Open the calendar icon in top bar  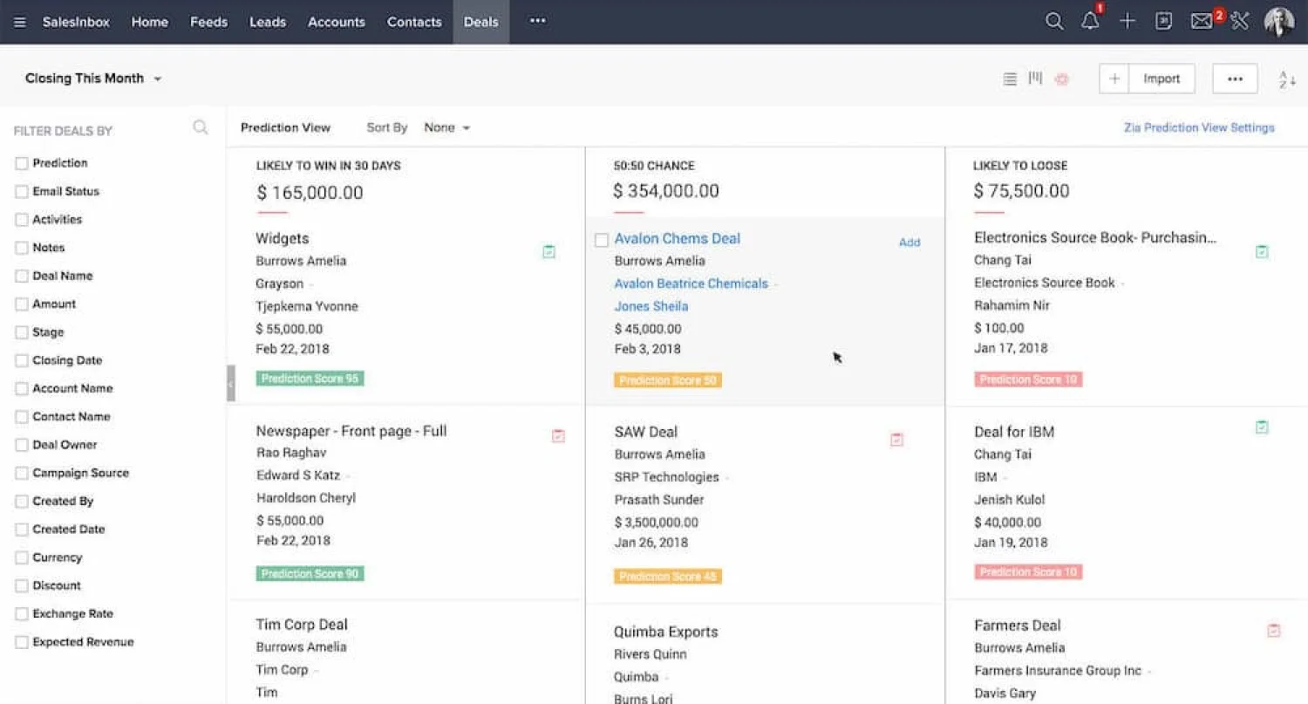click(x=1163, y=22)
